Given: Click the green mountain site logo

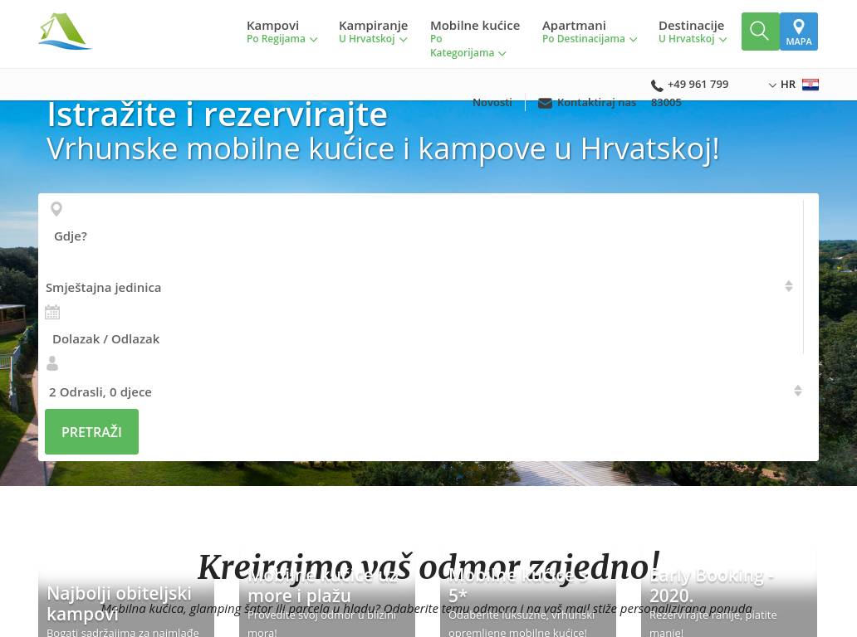Looking at the screenshot, I should coord(65,32).
